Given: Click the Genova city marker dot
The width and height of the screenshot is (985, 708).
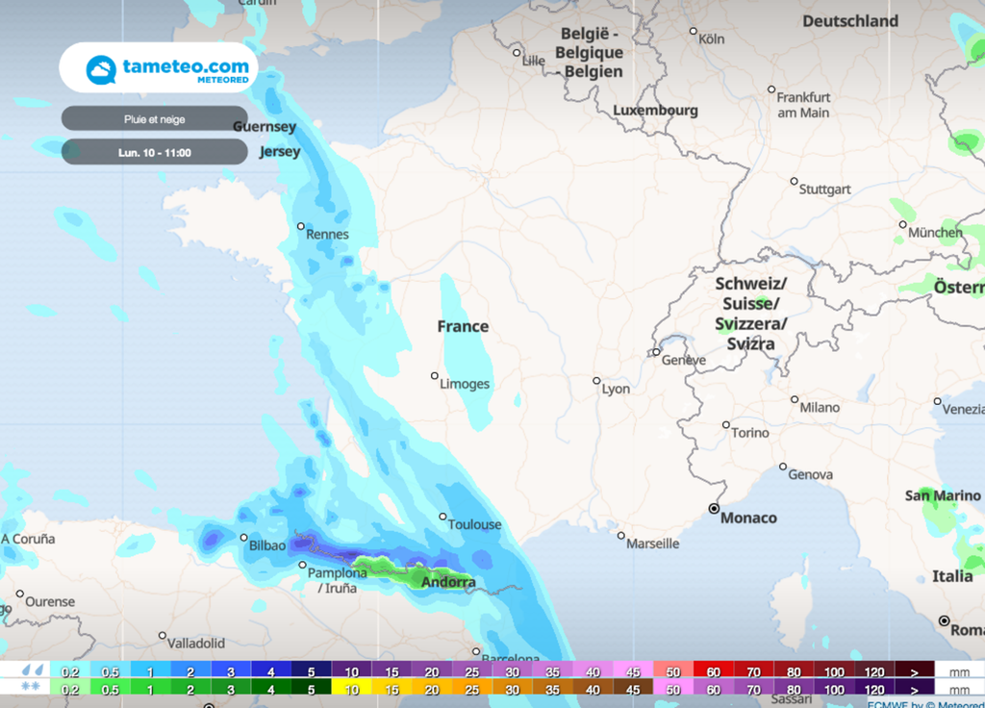Looking at the screenshot, I should point(783,467).
